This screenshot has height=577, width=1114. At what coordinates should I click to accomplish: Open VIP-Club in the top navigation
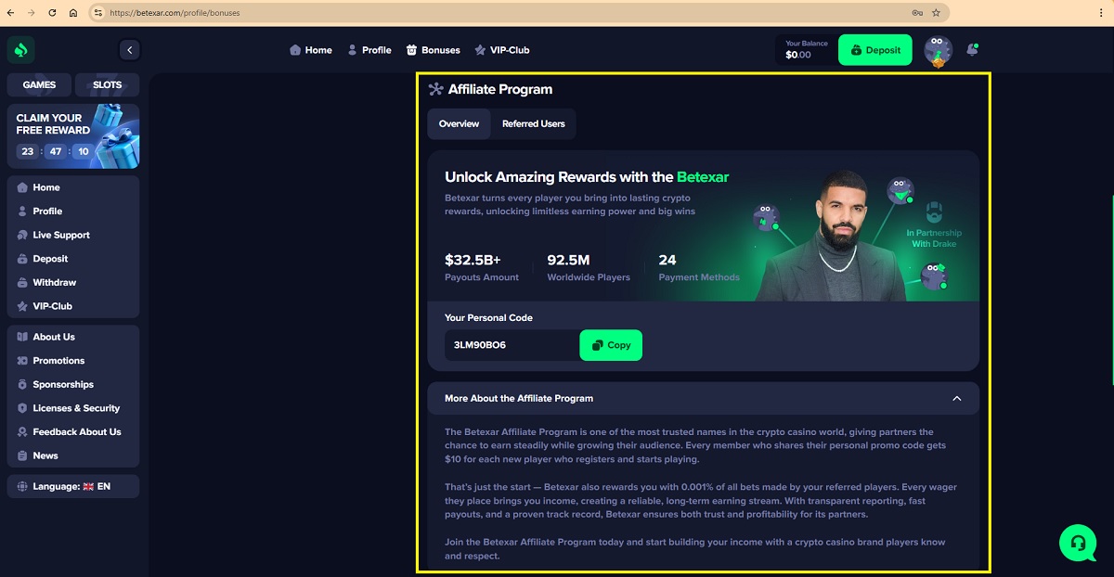(502, 50)
